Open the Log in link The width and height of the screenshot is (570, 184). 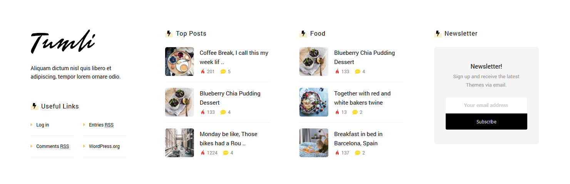42,125
